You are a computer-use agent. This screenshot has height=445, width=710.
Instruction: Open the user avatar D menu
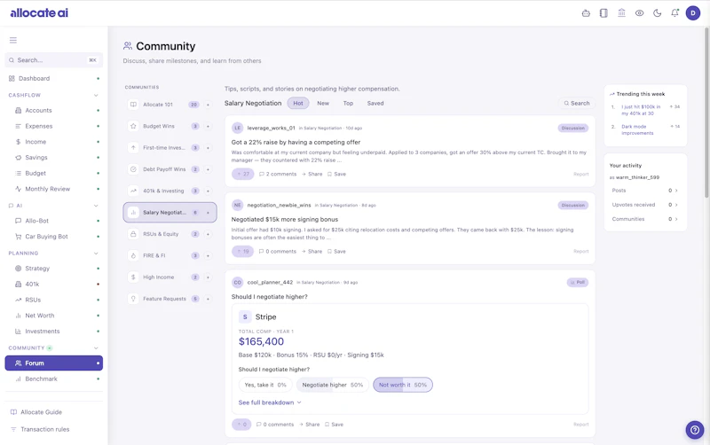point(693,13)
